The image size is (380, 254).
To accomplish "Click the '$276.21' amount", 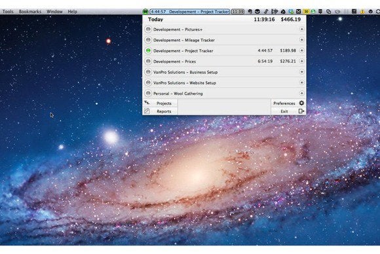I will pyautogui.click(x=288, y=62).
